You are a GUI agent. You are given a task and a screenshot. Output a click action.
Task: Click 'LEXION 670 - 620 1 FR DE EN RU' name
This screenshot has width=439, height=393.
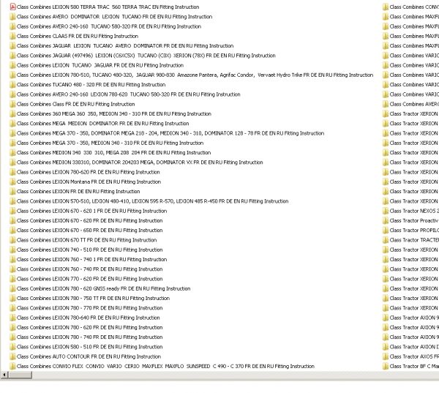click(x=91, y=211)
